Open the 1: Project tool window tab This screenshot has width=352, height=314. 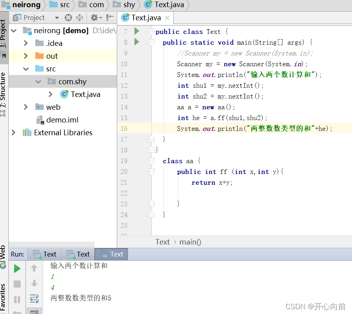[3, 37]
